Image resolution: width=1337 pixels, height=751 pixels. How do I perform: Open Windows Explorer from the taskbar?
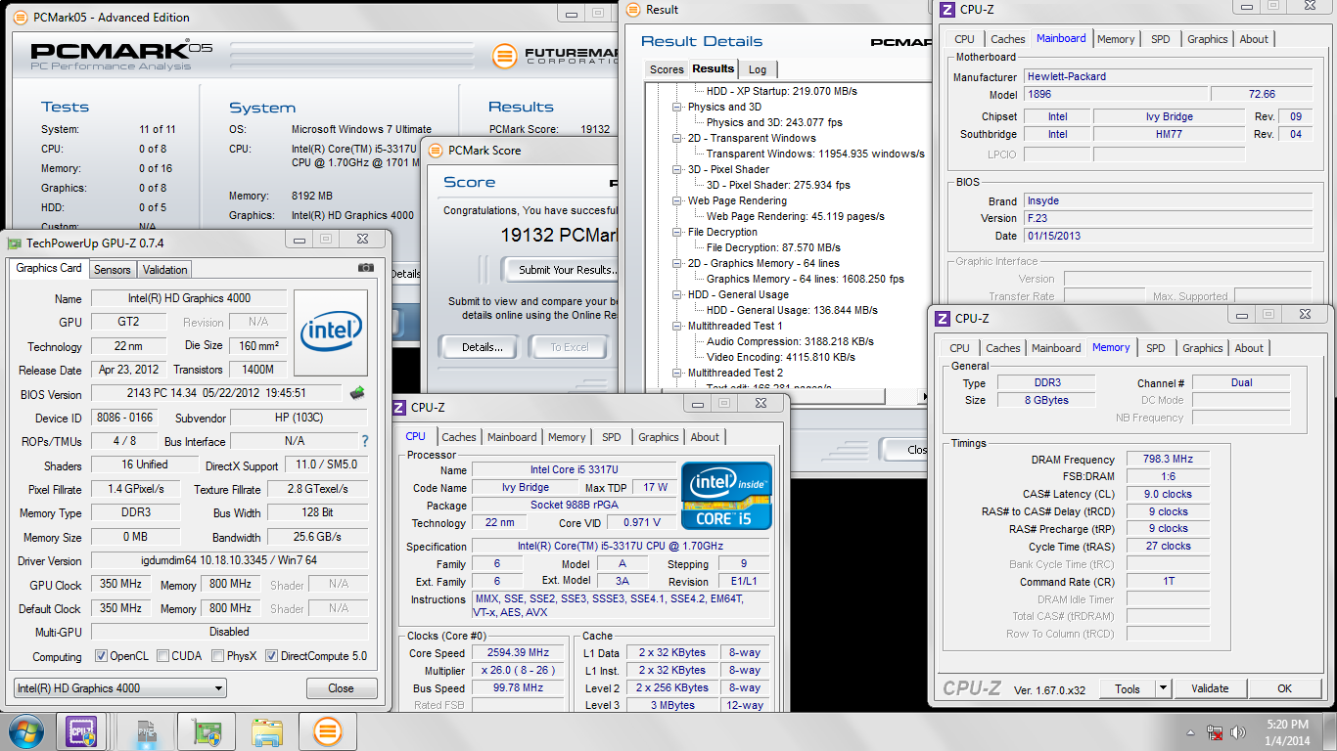(x=266, y=731)
